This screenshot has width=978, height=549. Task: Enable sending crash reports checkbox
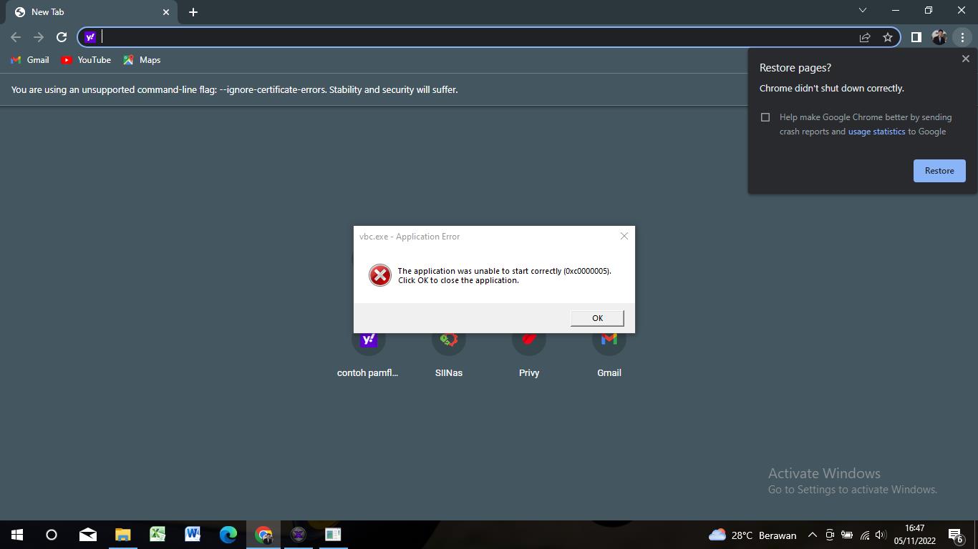765,117
